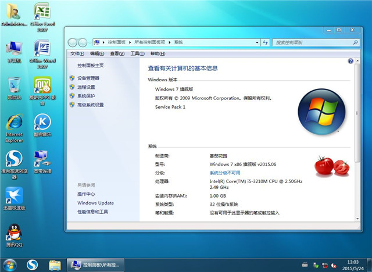Open 系统保护 link

86,96
